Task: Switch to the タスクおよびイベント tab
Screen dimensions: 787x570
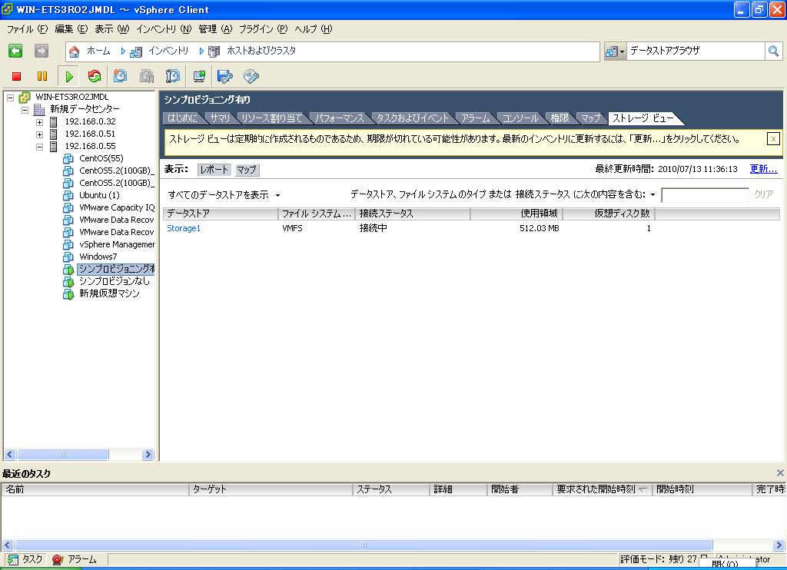Action: pyautogui.click(x=413, y=118)
